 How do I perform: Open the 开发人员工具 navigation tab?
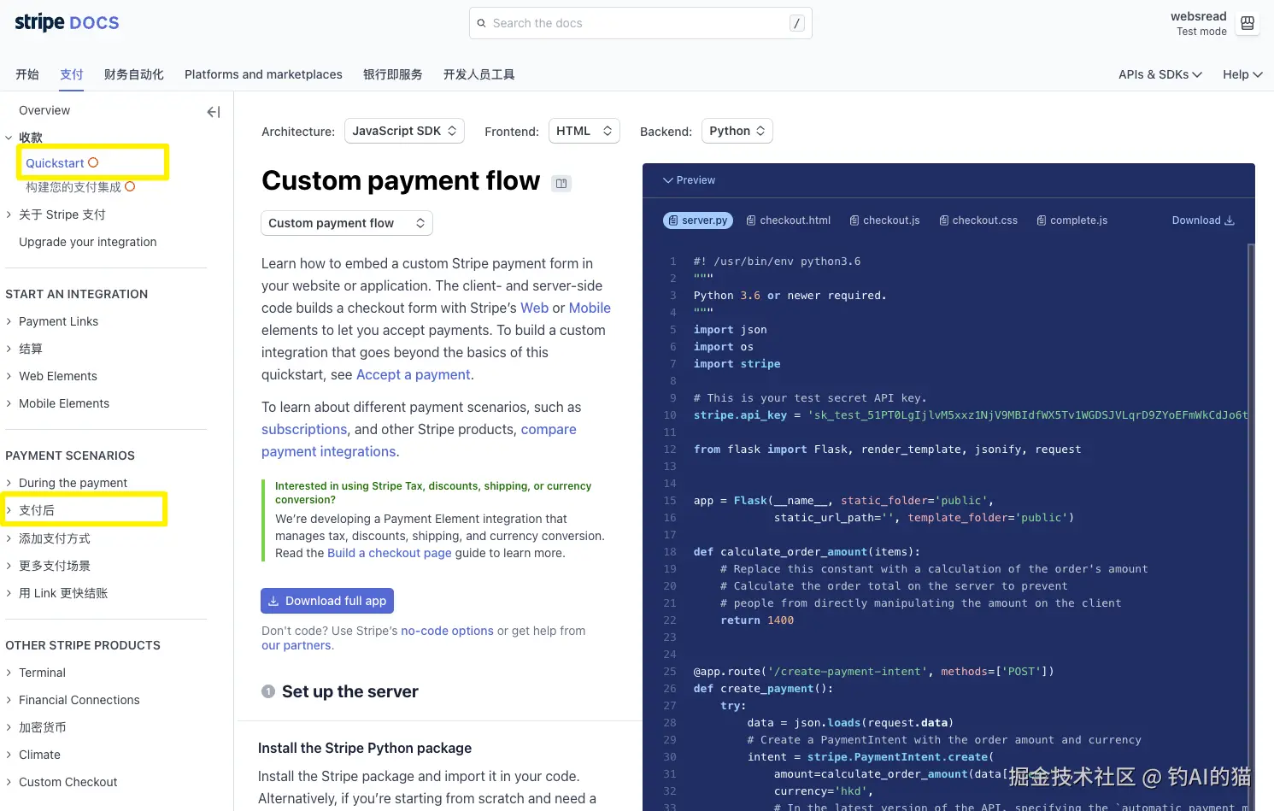479,74
